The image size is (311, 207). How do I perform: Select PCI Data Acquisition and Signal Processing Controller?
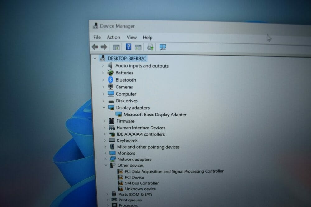click(174, 171)
